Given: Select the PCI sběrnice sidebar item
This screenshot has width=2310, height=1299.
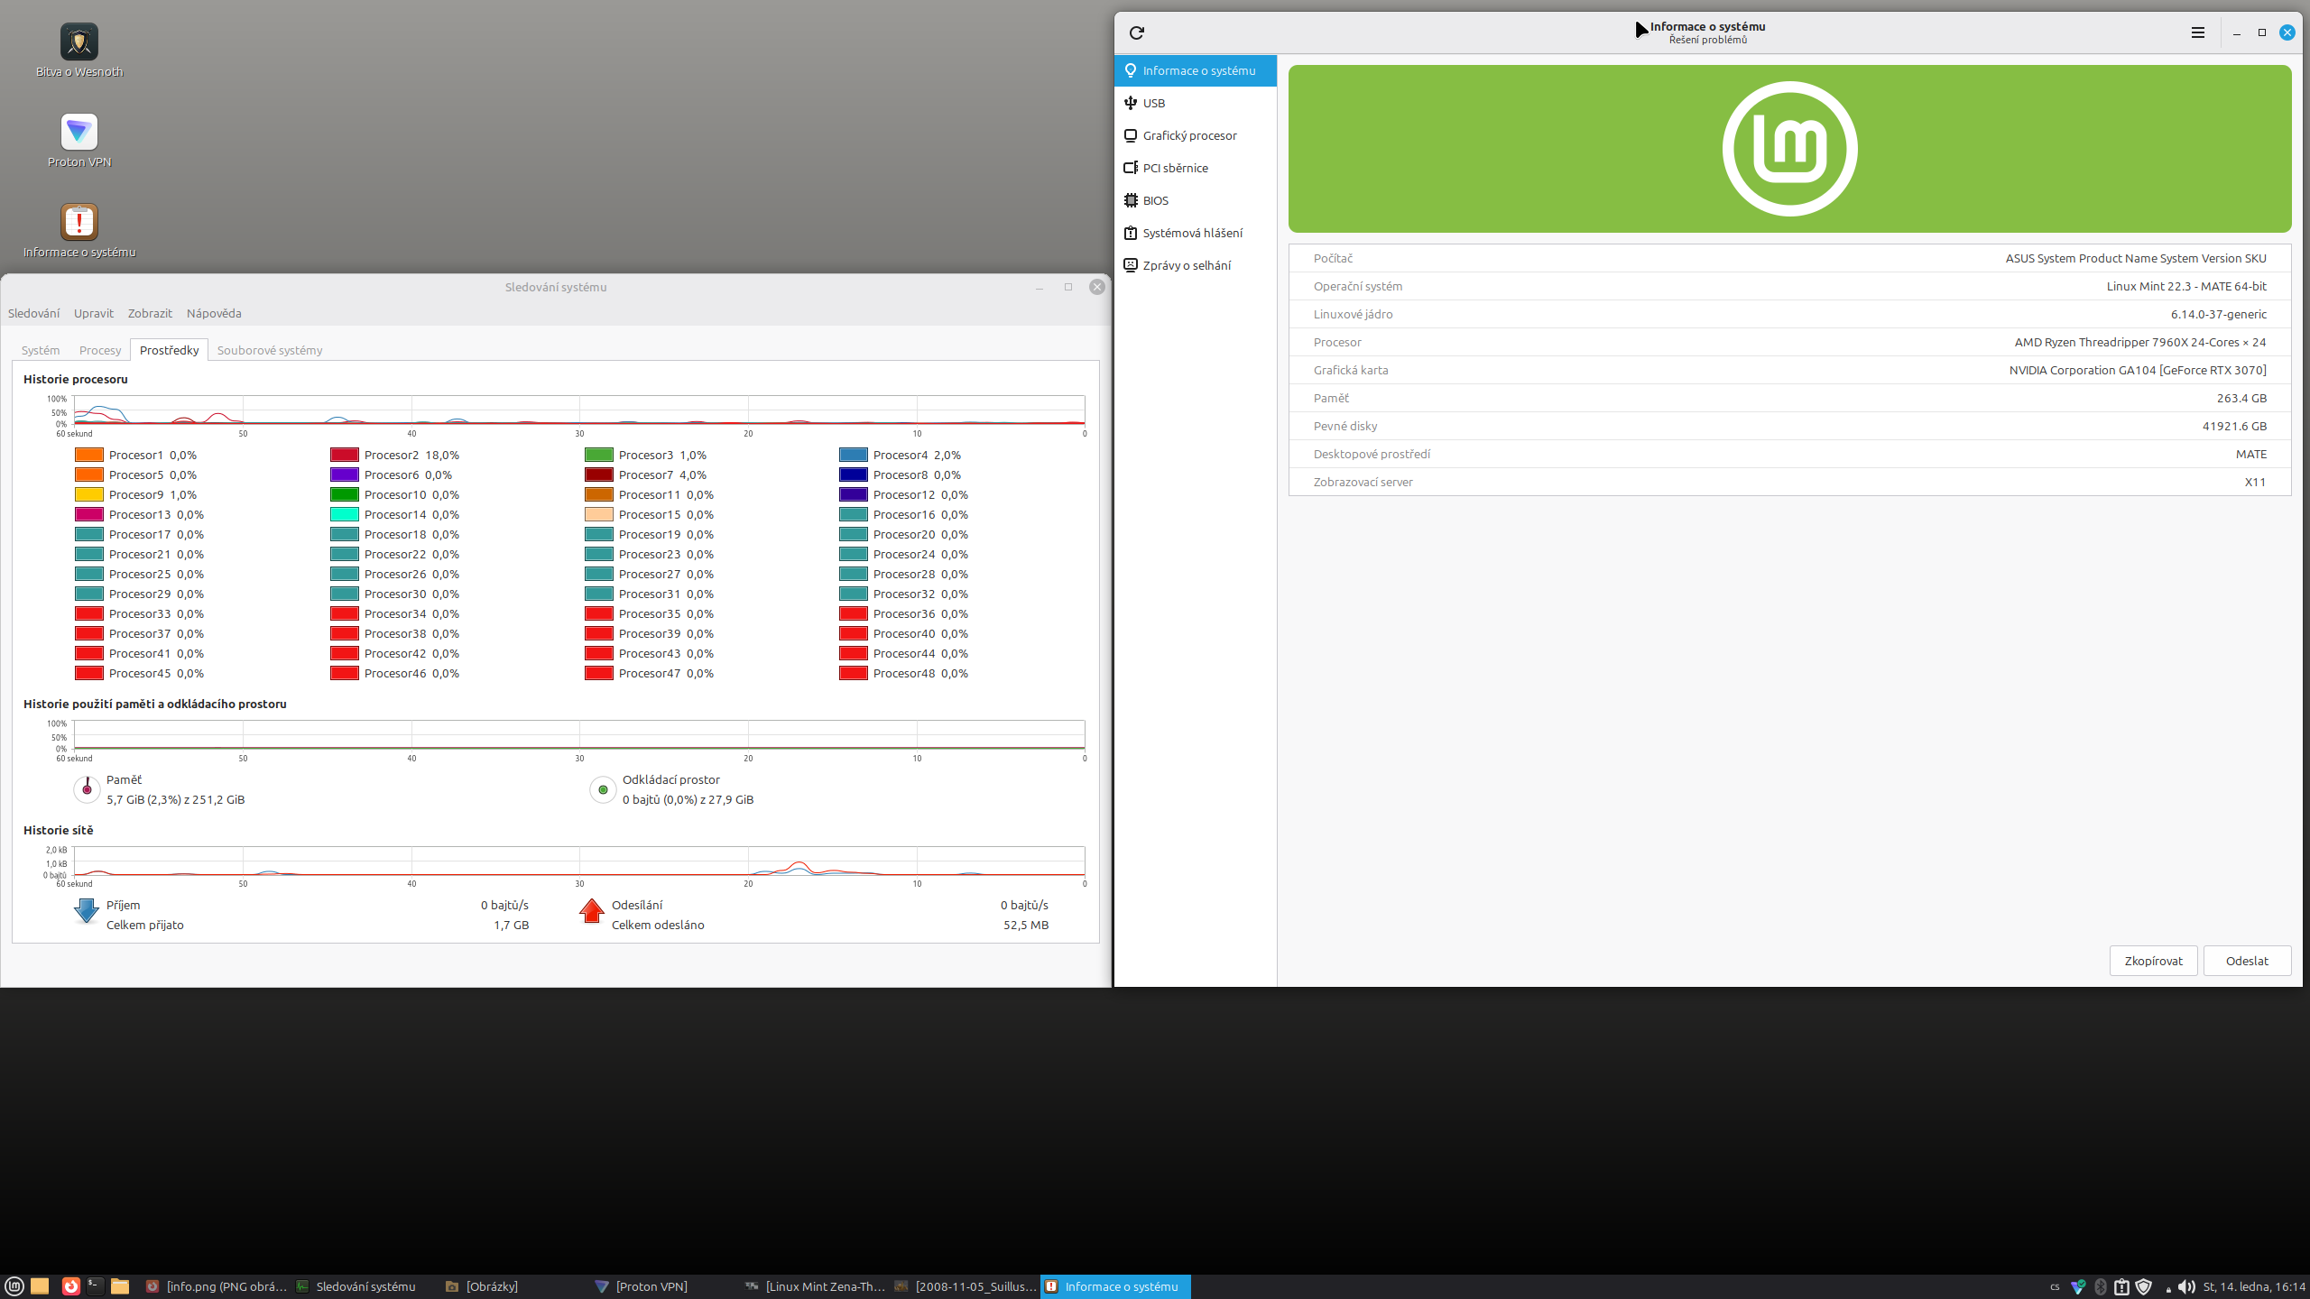Looking at the screenshot, I should point(1174,168).
